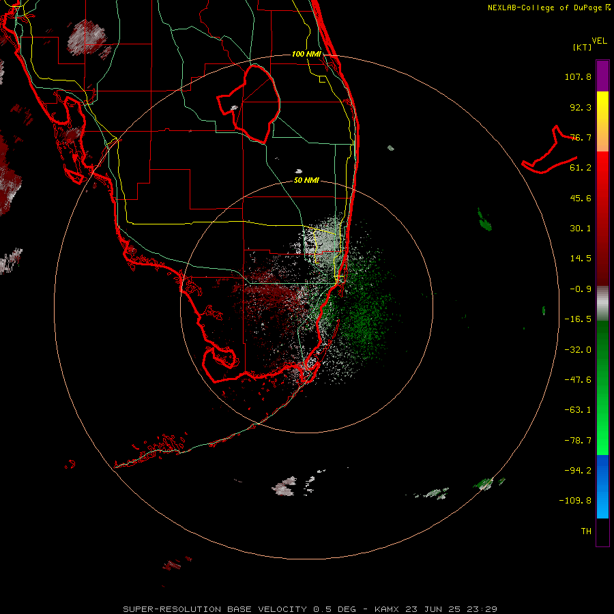The image size is (614, 614).
Task: Click the 100 NMI range ring label
Action: [x=306, y=54]
